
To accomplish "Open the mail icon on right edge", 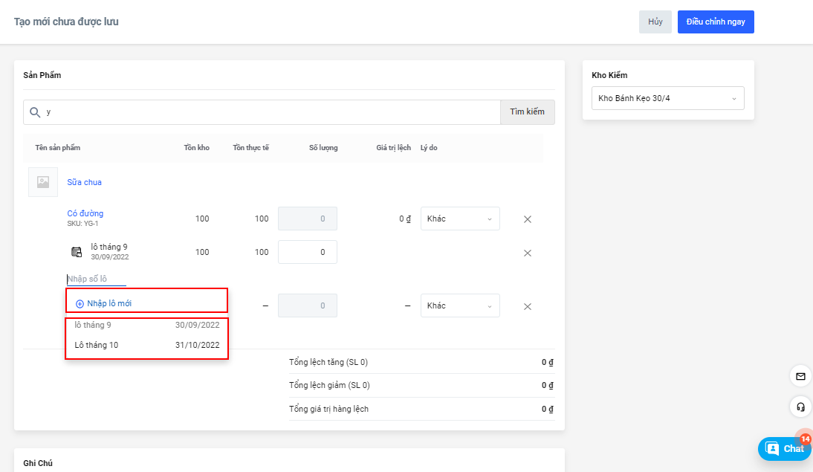I will 800,376.
